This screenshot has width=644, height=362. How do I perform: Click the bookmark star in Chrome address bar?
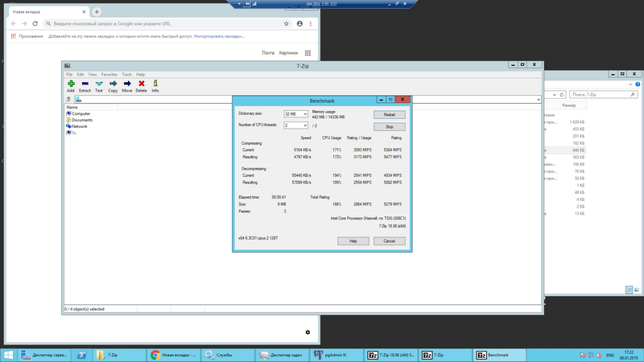287,24
